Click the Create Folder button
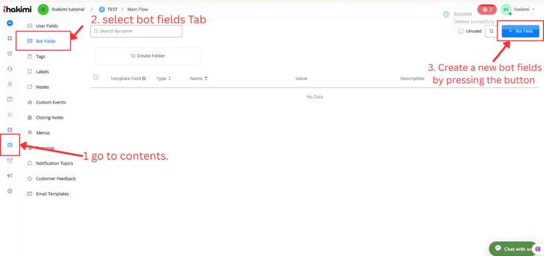This screenshot has width=544, height=256. [x=148, y=56]
